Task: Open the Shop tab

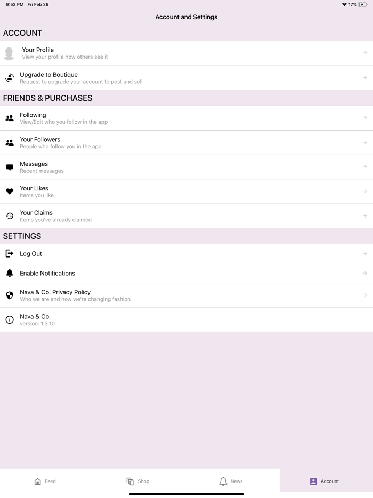Action: tap(138, 481)
